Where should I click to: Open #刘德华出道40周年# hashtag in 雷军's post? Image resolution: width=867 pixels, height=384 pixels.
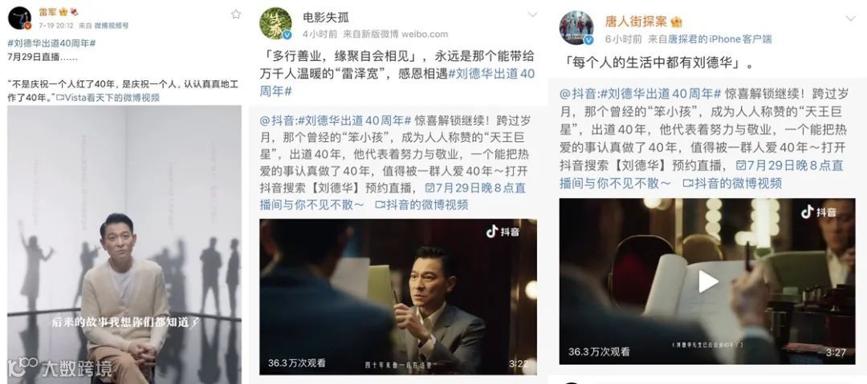tap(52, 42)
